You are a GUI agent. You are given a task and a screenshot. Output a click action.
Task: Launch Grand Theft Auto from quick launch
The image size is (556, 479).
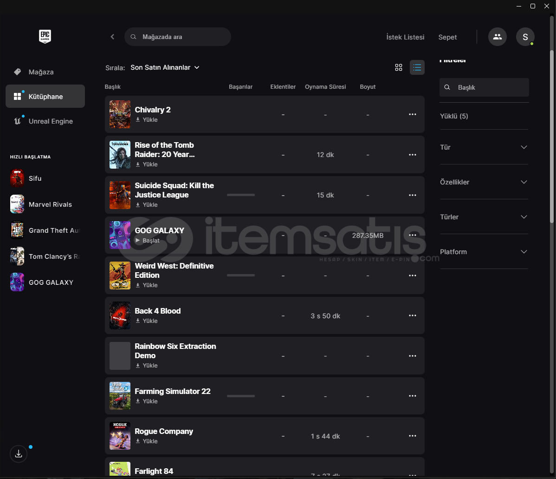point(45,230)
